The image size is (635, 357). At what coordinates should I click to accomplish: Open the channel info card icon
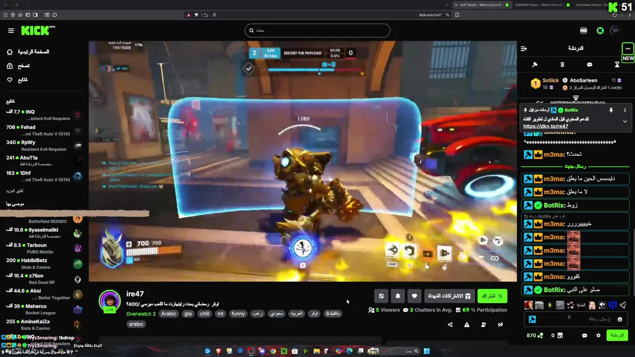click(x=381, y=296)
